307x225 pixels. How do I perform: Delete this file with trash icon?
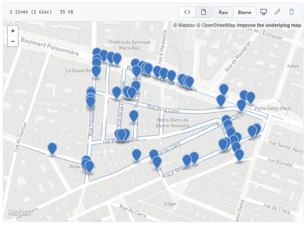click(292, 12)
